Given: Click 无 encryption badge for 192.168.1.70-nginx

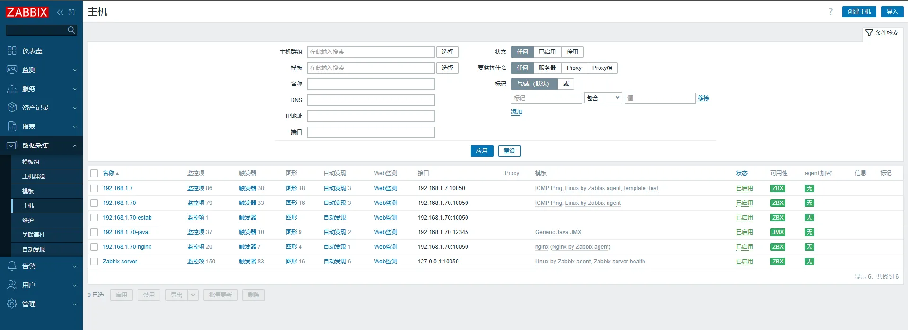Looking at the screenshot, I should [x=810, y=247].
